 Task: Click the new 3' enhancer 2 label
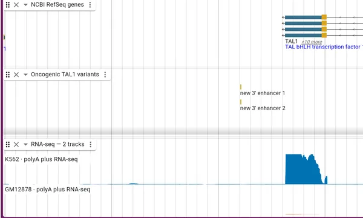point(263,108)
